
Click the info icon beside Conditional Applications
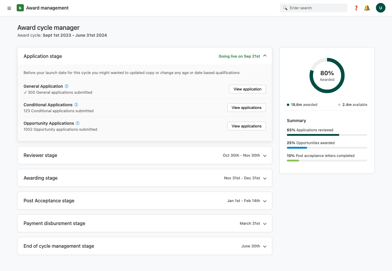(x=76, y=105)
